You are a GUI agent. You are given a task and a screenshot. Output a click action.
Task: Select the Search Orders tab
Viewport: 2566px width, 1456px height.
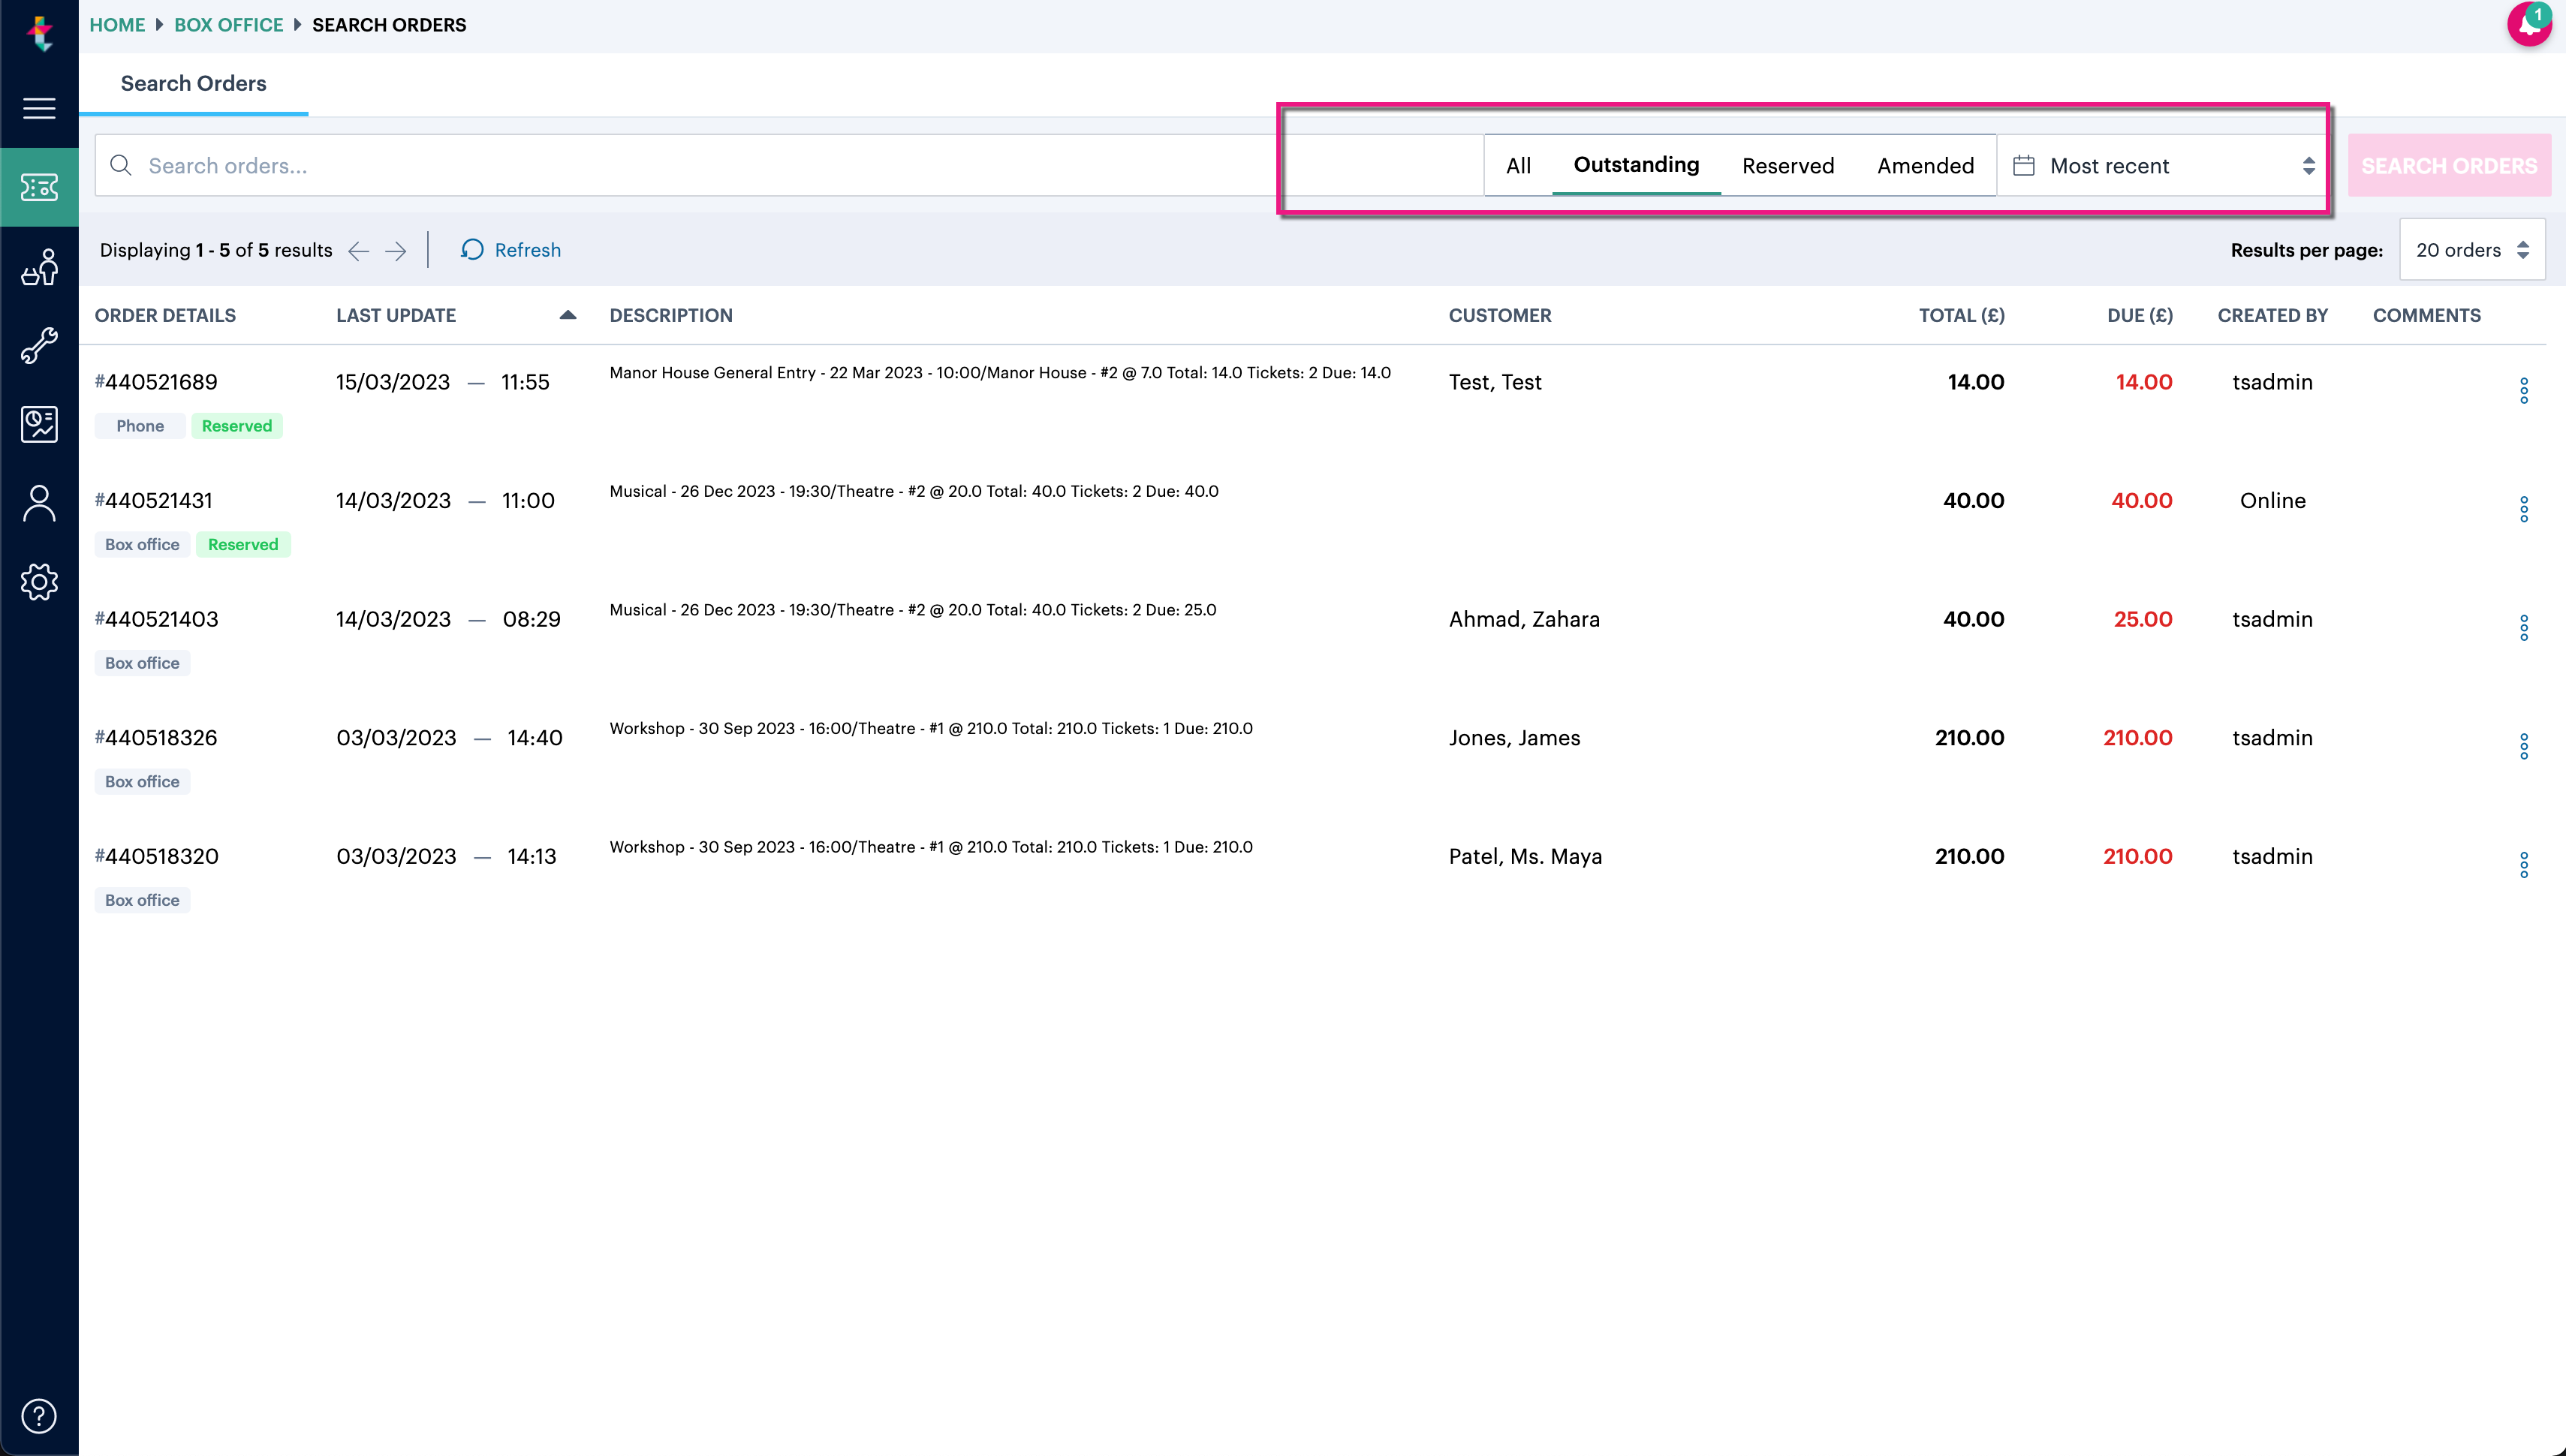(x=192, y=84)
